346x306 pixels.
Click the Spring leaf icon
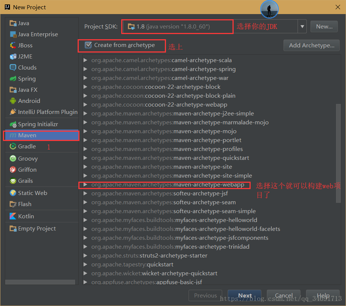coord(13,79)
